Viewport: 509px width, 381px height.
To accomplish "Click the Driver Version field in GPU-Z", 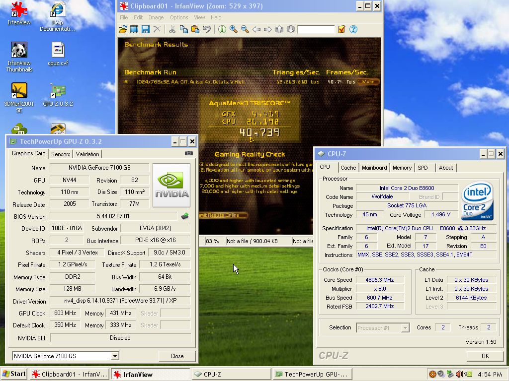I will pyautogui.click(x=120, y=301).
